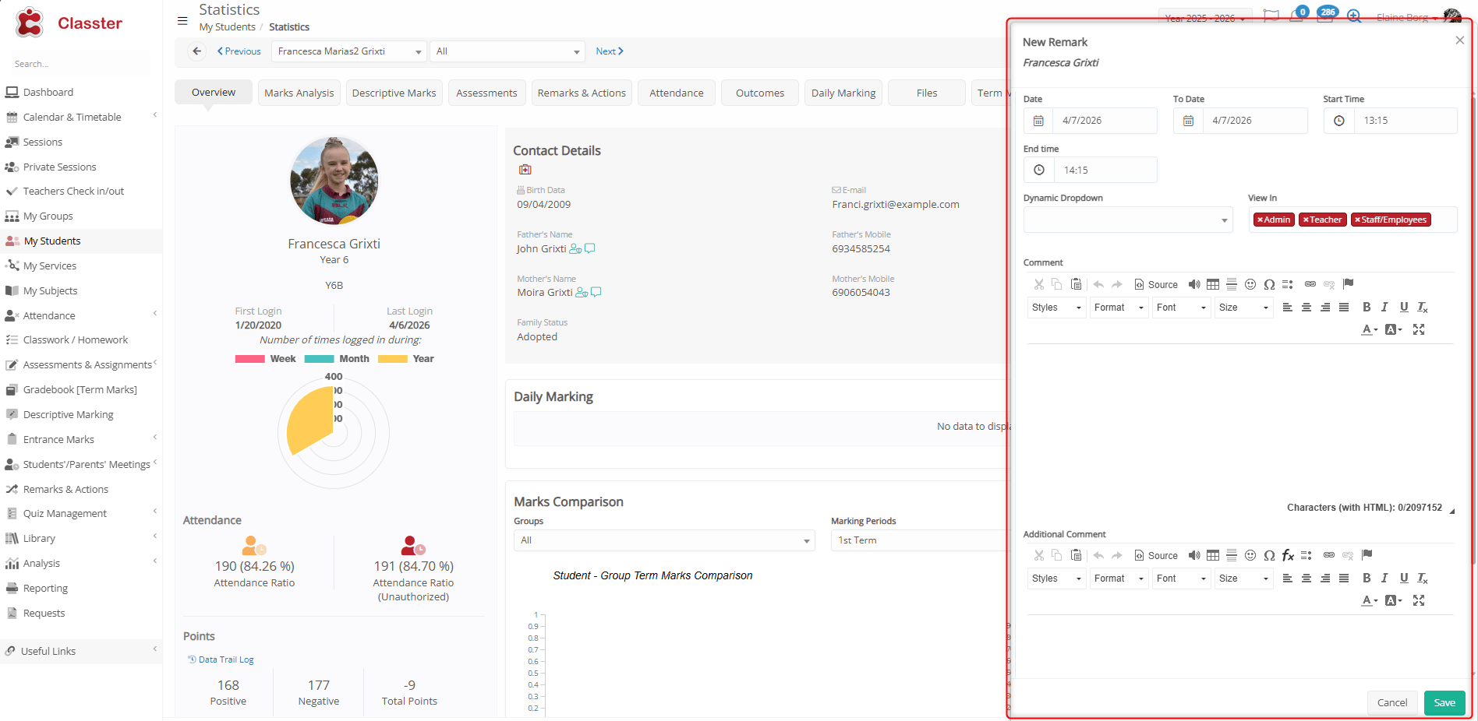
Task: Open the Start Time clock picker
Action: pos(1338,121)
